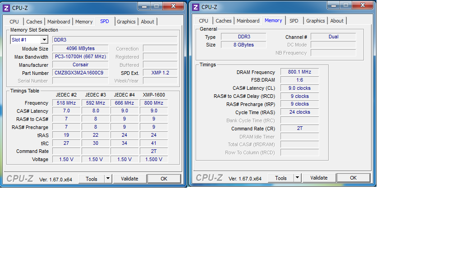
Task: Expand Tools dropdown arrow in left window
Action: [108, 179]
